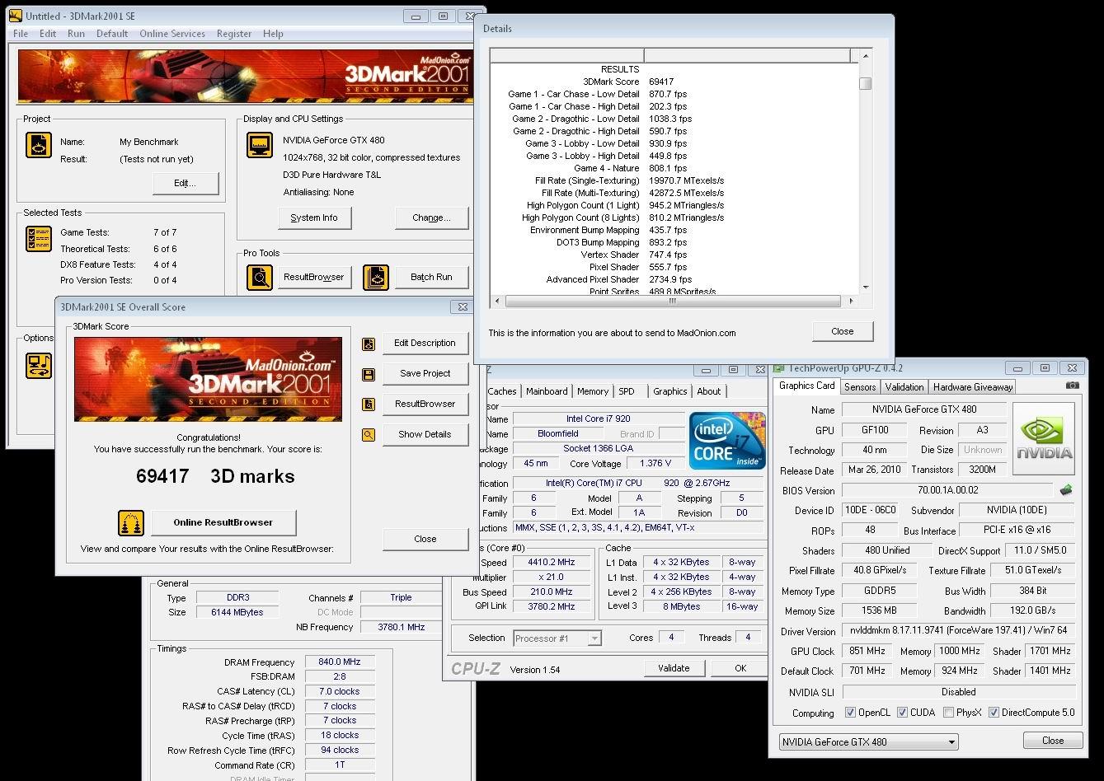The width and height of the screenshot is (1104, 781).
Task: Click the Batch Run button
Action: coord(432,277)
